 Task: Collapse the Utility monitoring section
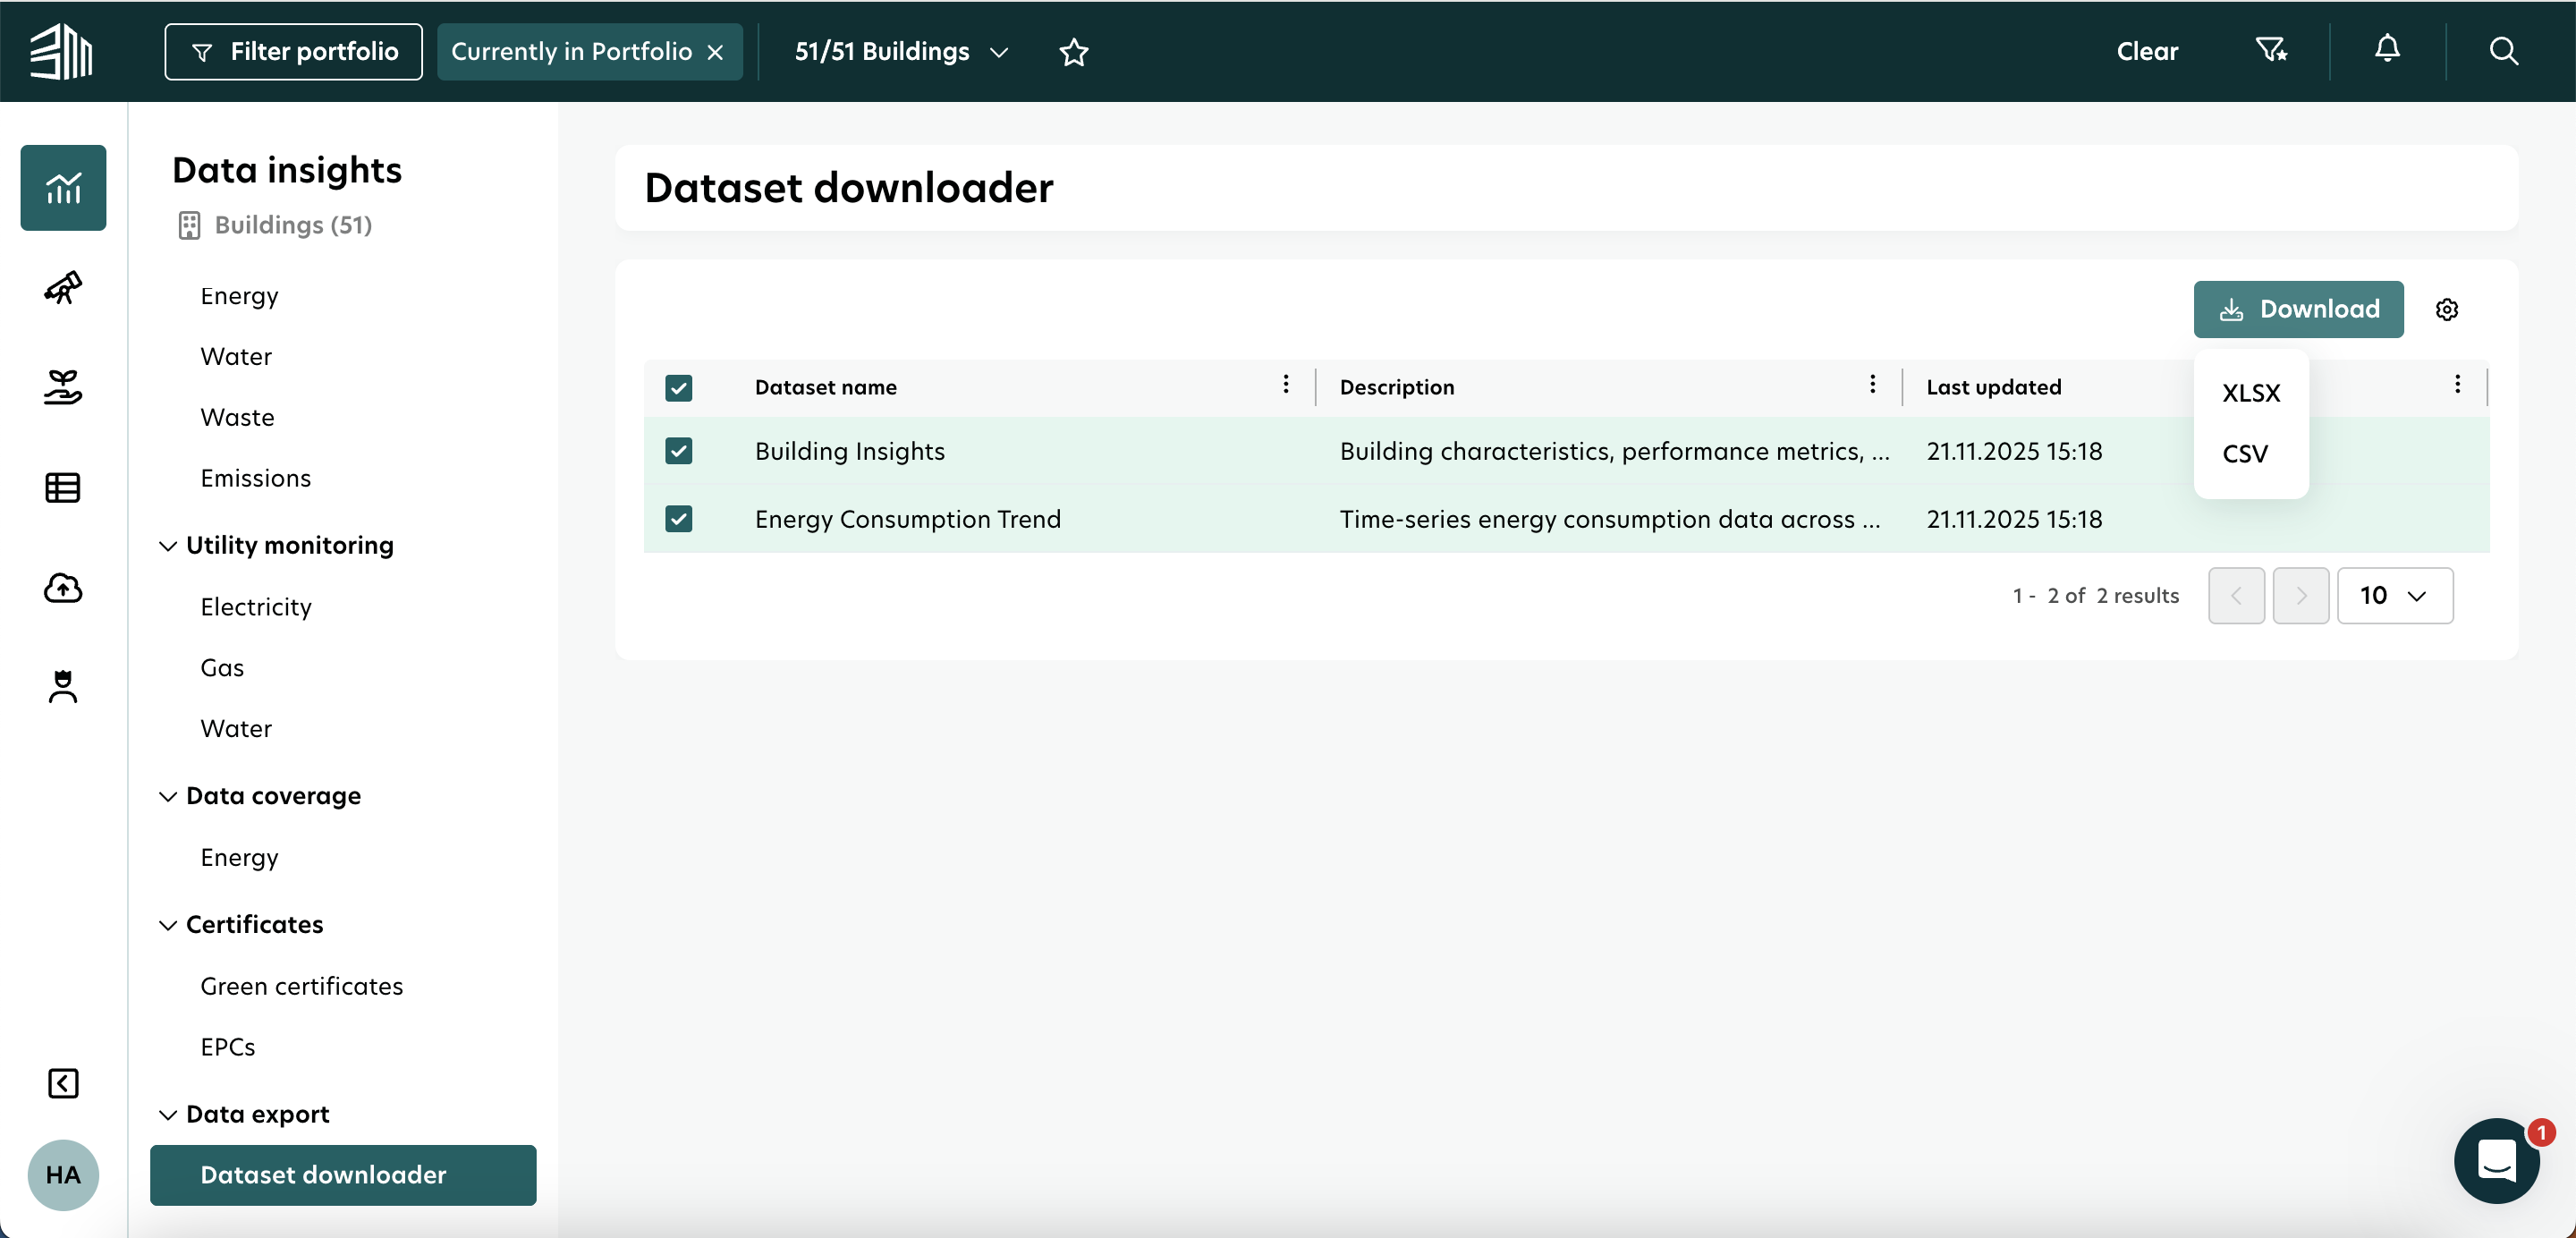(168, 546)
